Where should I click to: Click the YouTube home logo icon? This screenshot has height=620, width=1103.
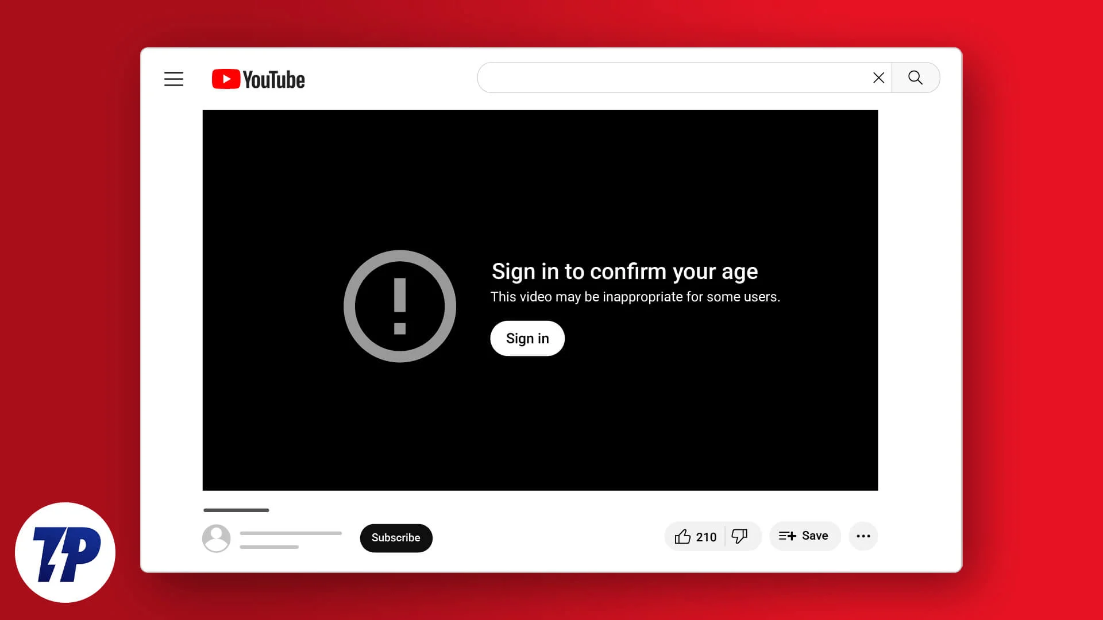coord(257,79)
